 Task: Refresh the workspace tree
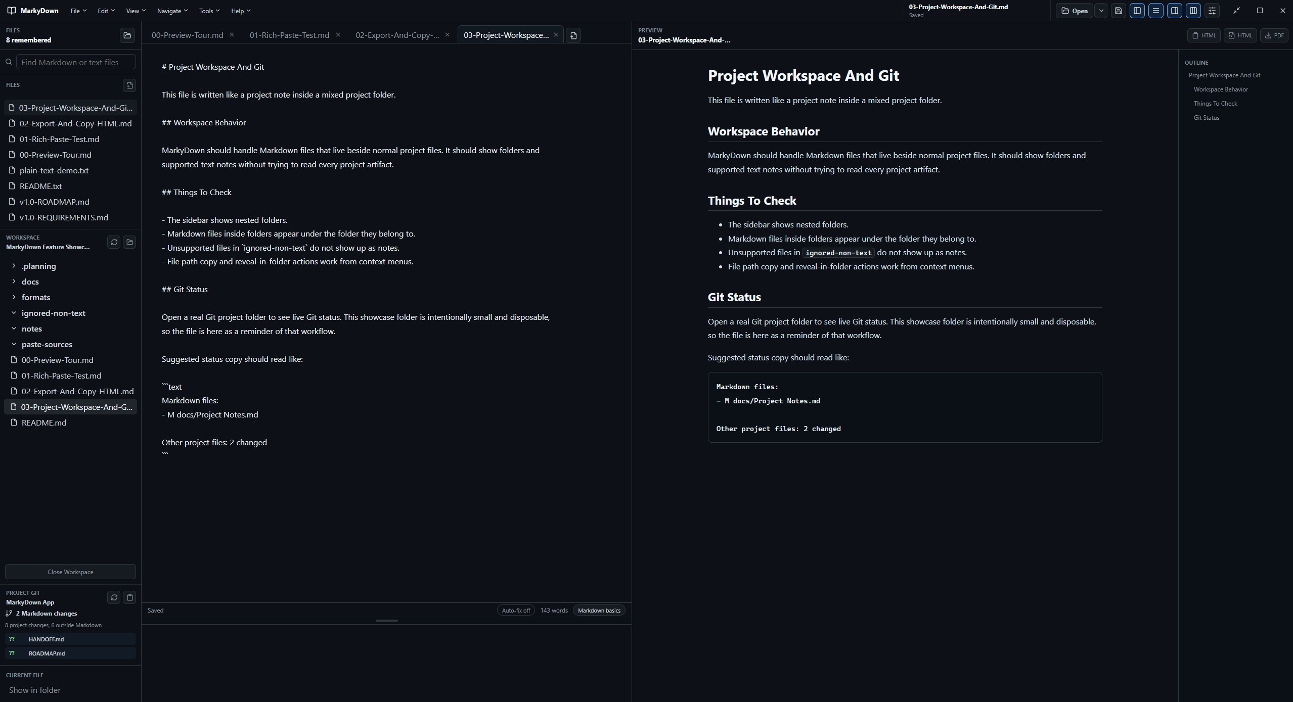click(x=114, y=242)
